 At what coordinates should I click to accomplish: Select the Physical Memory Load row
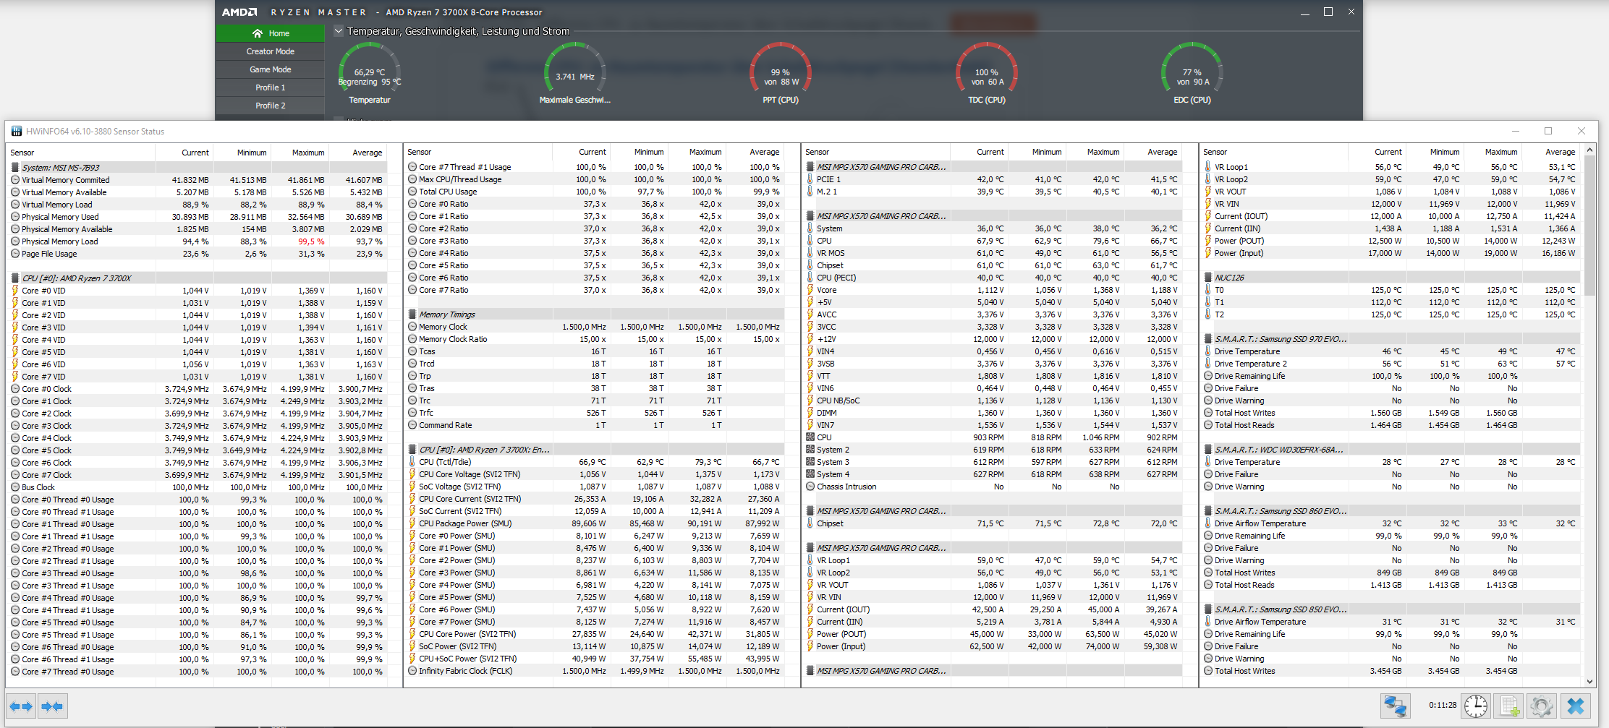point(198,241)
